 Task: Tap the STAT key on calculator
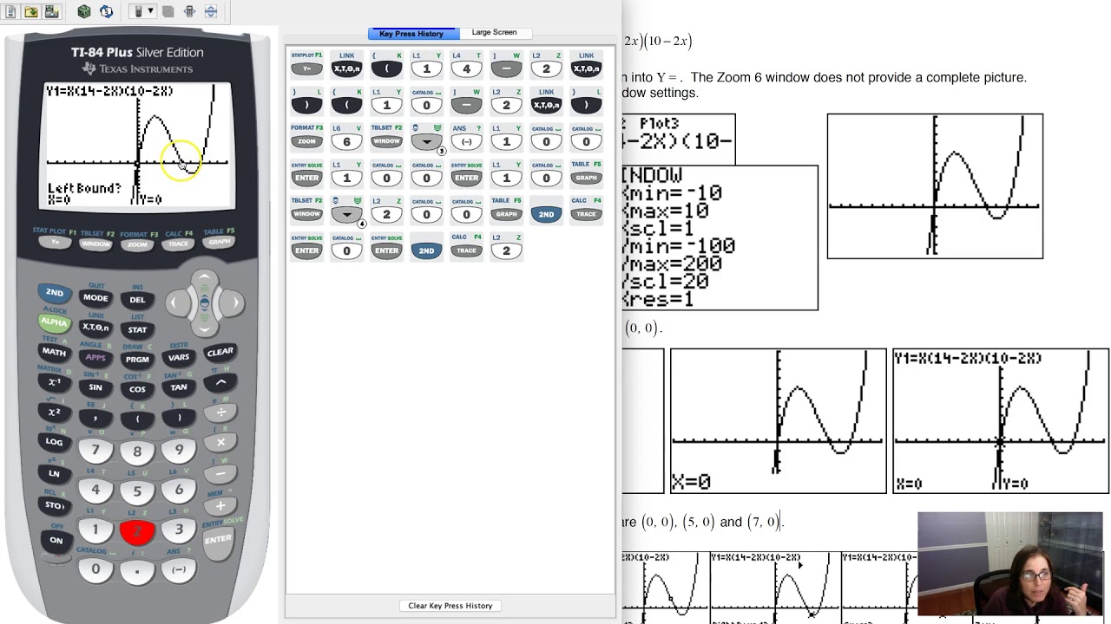[x=137, y=329]
